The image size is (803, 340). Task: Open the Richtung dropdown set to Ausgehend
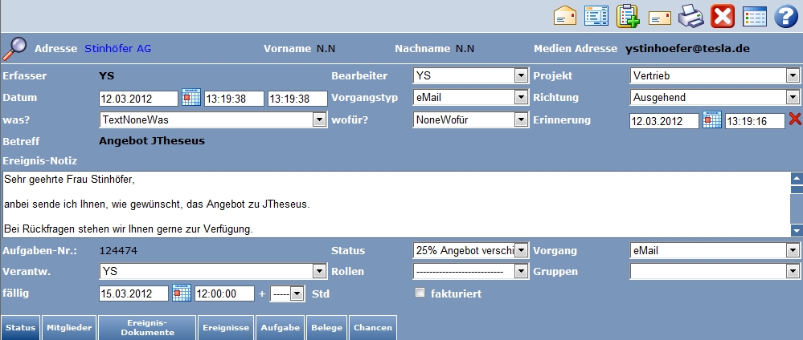[x=792, y=98]
